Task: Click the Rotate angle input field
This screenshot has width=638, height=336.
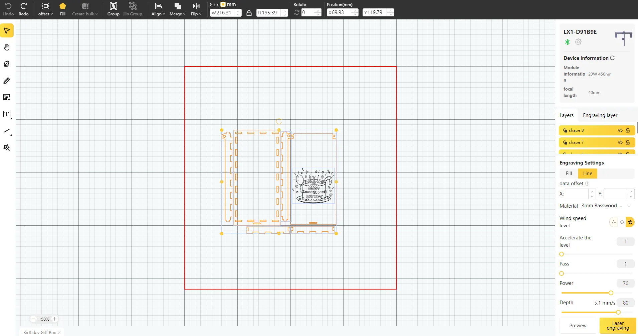Action: pos(311,12)
